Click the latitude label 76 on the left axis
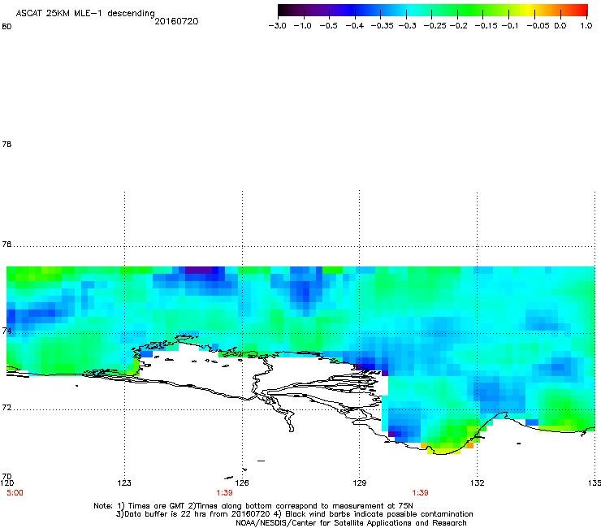Screen dimensions: 601x528 point(6,245)
